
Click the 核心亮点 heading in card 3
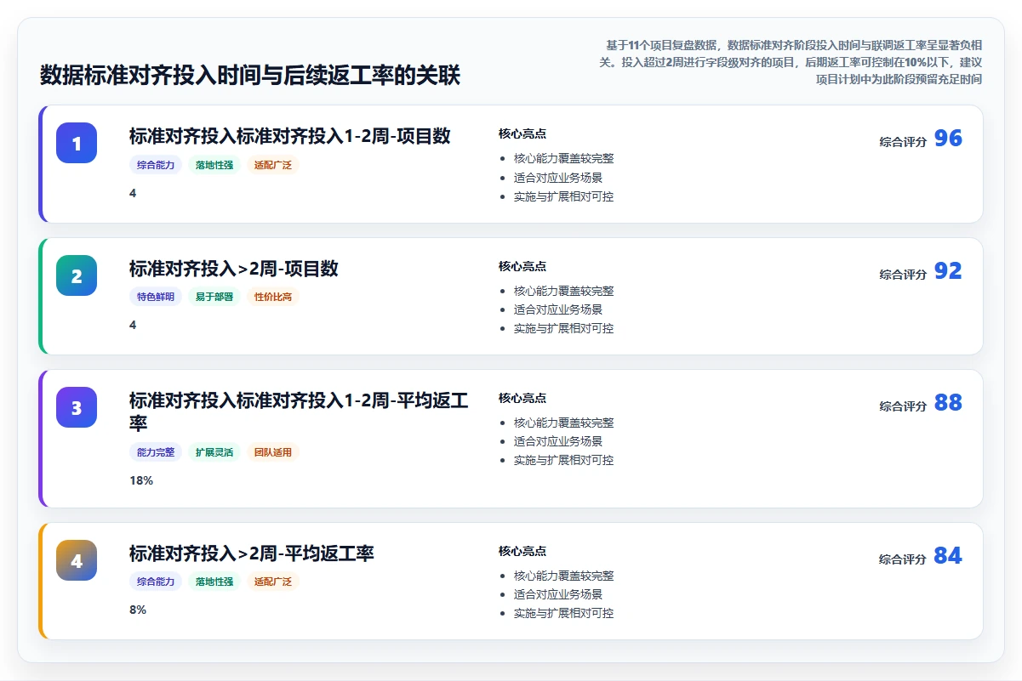(522, 398)
